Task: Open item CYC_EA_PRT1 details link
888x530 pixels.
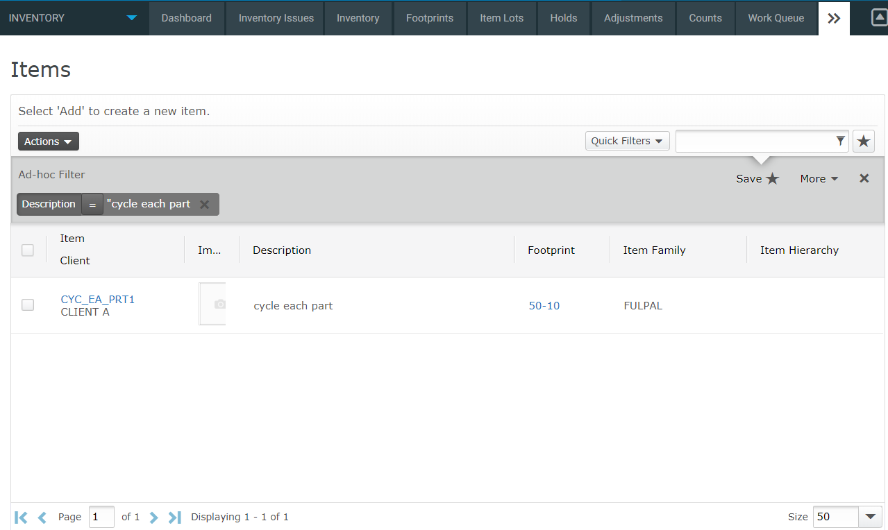Action: 97,299
